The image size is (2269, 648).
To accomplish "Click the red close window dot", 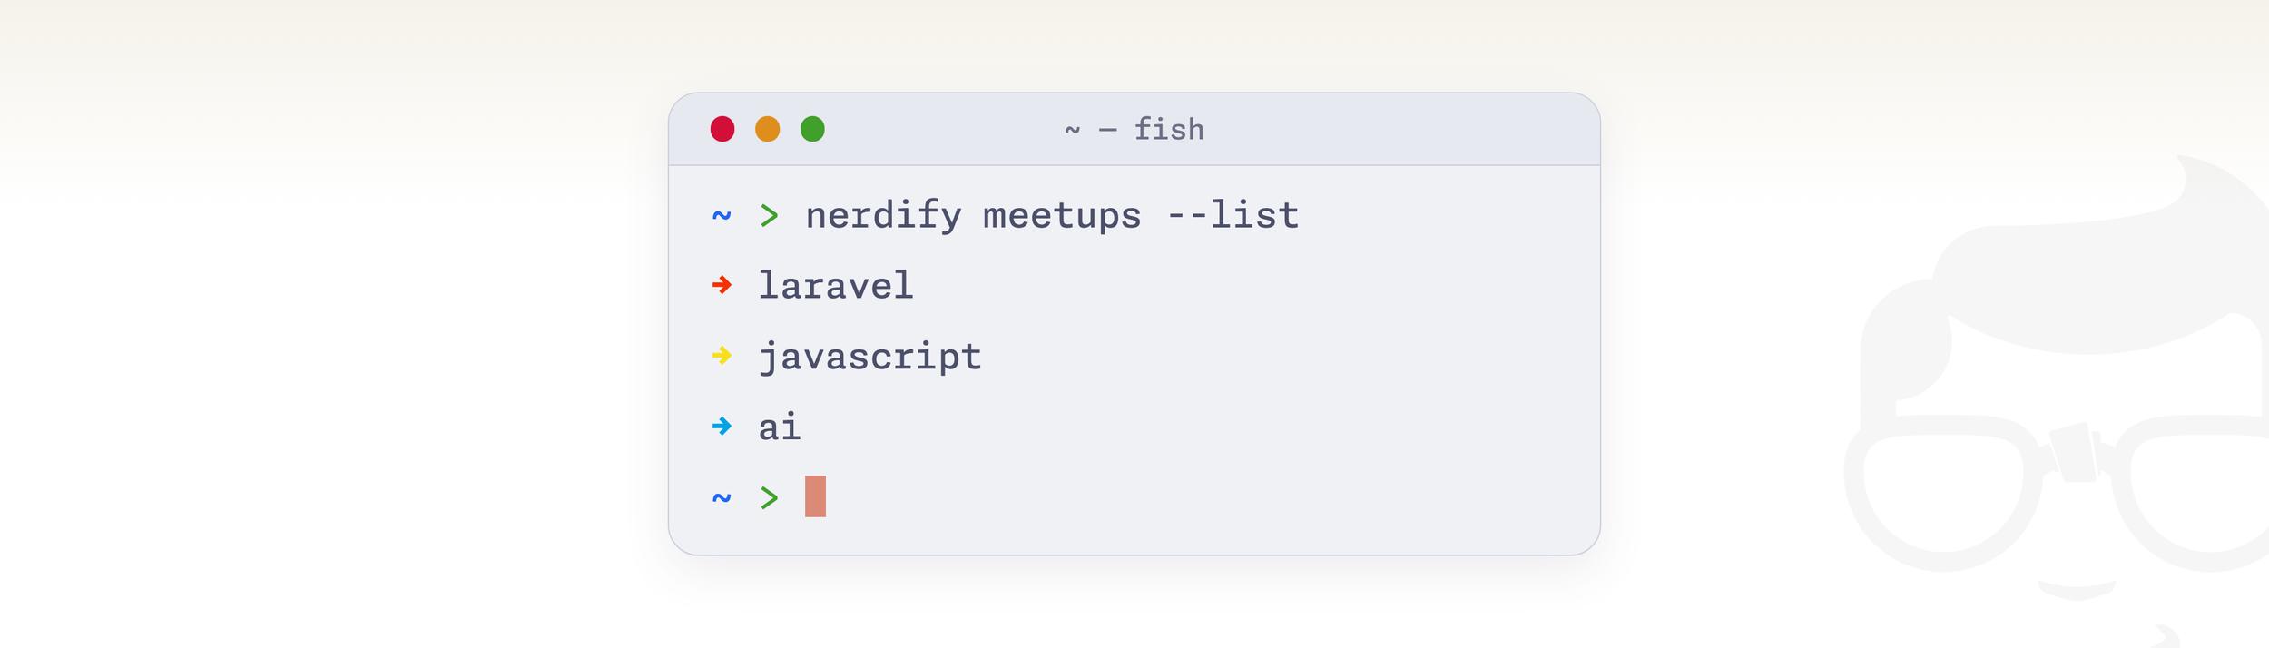I will 722,129.
